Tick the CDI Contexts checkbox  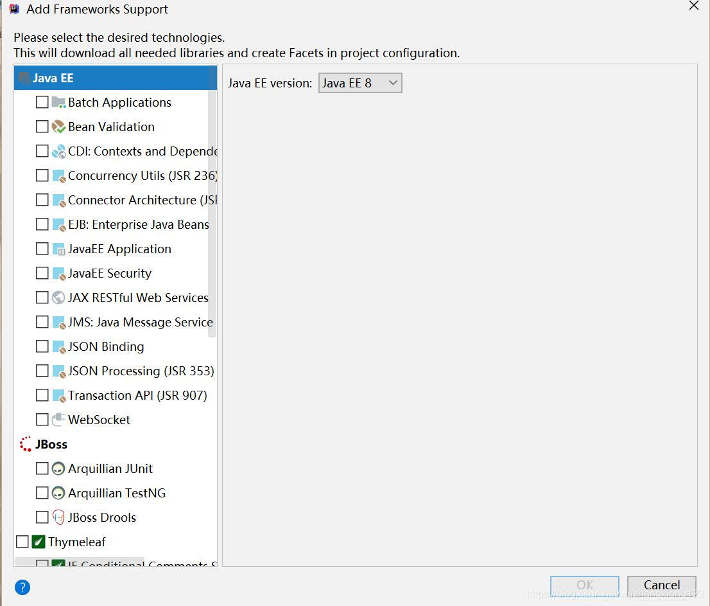pyautogui.click(x=42, y=151)
